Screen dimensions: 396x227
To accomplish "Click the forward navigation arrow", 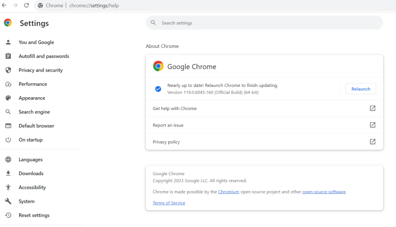I will tap(15, 5).
